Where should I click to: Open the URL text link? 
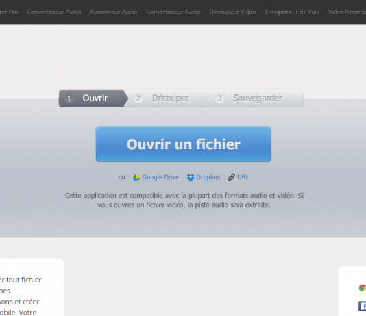pos(243,177)
